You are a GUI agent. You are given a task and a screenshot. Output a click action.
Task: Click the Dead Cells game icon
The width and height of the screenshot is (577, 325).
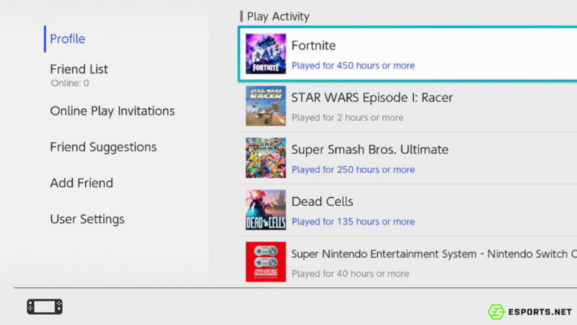pyautogui.click(x=266, y=210)
